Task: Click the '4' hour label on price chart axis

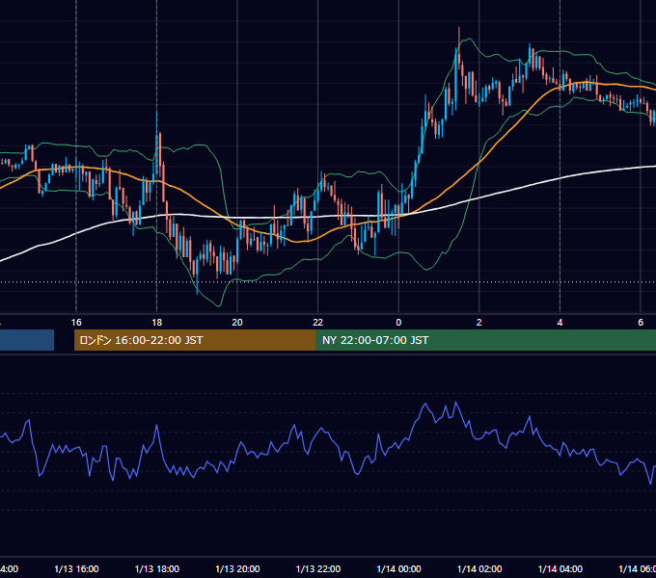Action: (x=560, y=323)
